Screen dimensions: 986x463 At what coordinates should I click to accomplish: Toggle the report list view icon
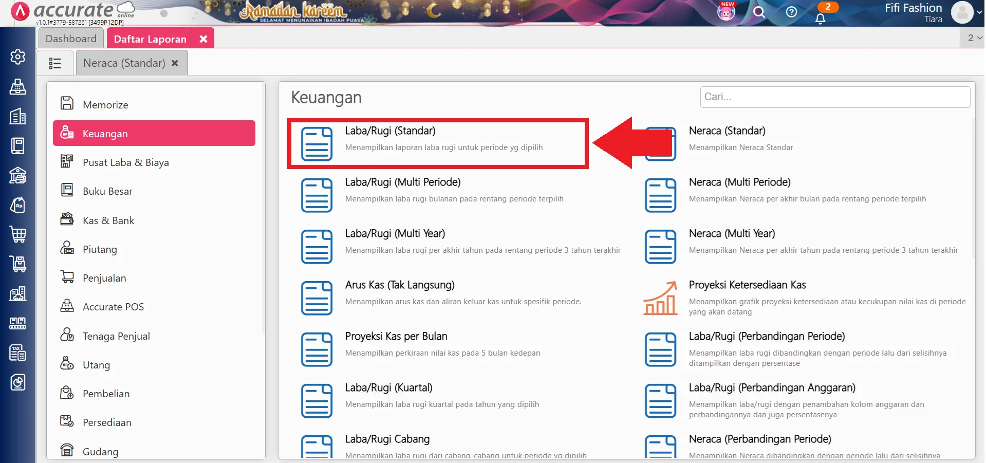(x=55, y=63)
